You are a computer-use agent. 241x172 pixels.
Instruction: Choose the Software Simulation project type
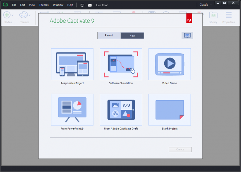tap(121, 64)
